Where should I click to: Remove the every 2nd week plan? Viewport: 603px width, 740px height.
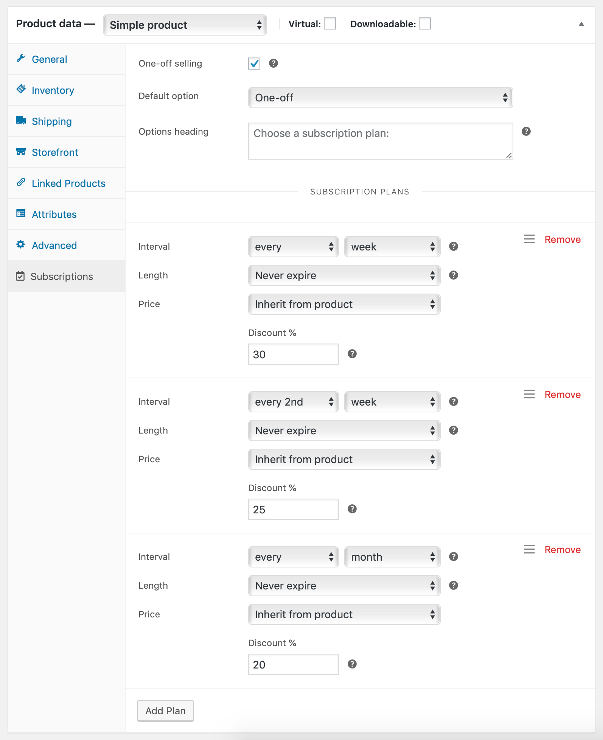point(562,395)
